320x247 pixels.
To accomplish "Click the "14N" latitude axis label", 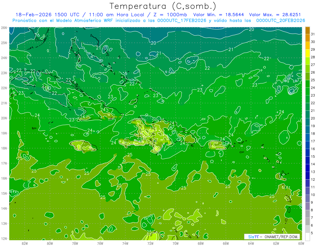I will [4, 208].
